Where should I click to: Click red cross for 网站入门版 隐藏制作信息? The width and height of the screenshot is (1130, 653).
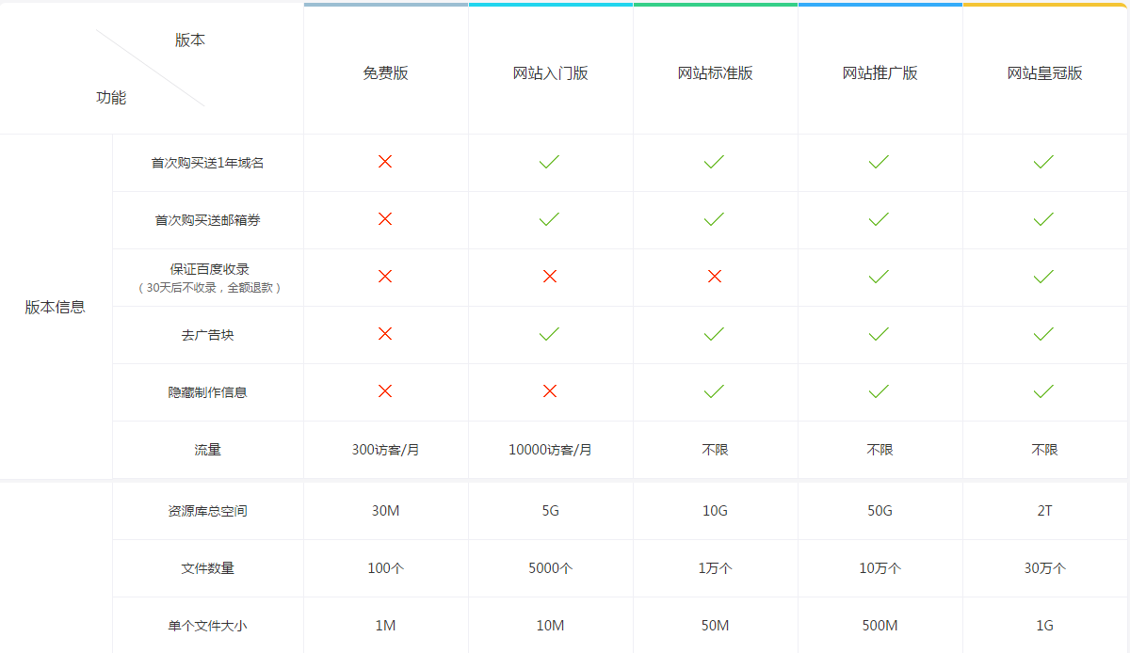[x=550, y=391]
